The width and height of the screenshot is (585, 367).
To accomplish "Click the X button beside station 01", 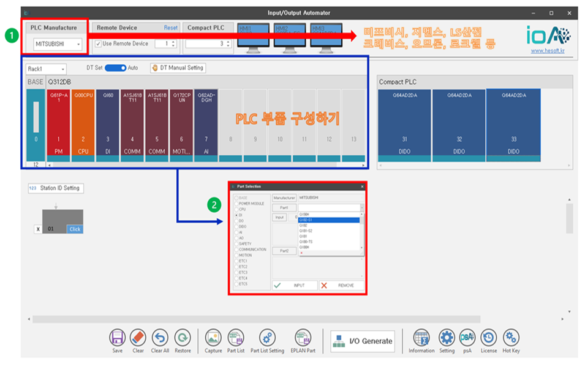I will coord(38,229).
